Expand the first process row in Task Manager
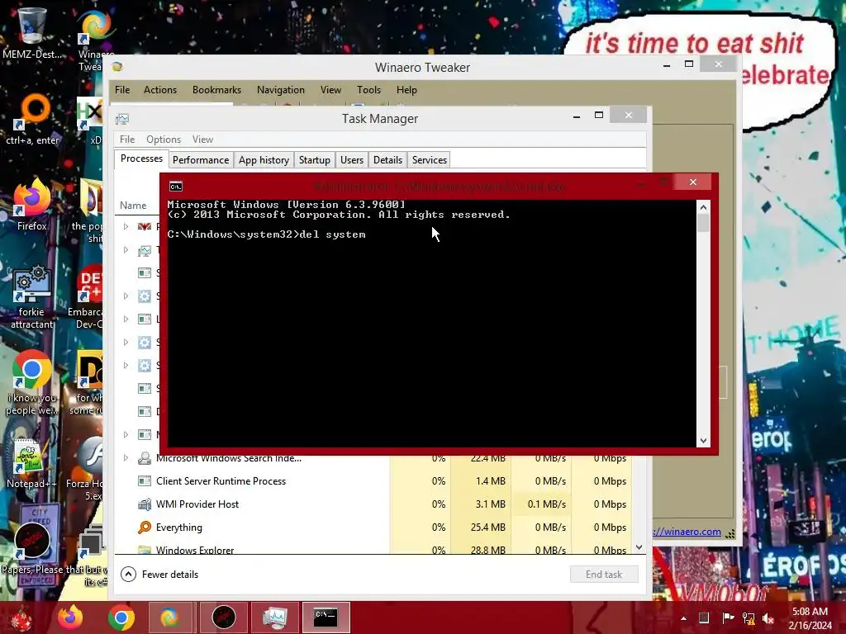 point(126,226)
